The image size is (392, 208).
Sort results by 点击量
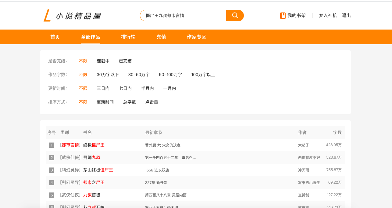[x=151, y=102]
